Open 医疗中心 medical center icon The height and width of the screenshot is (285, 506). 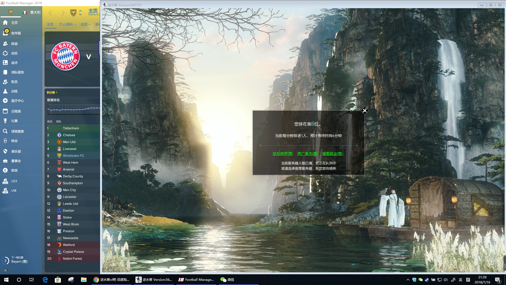click(x=6, y=101)
